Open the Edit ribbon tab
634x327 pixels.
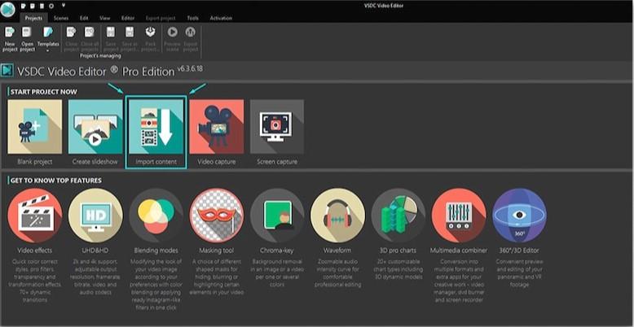tap(84, 18)
